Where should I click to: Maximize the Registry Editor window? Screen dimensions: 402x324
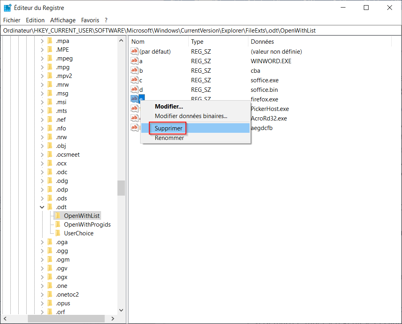click(x=366, y=8)
